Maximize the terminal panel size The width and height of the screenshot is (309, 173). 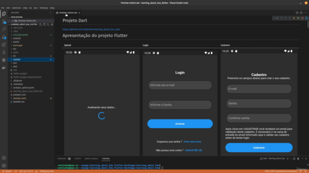coord(302,159)
